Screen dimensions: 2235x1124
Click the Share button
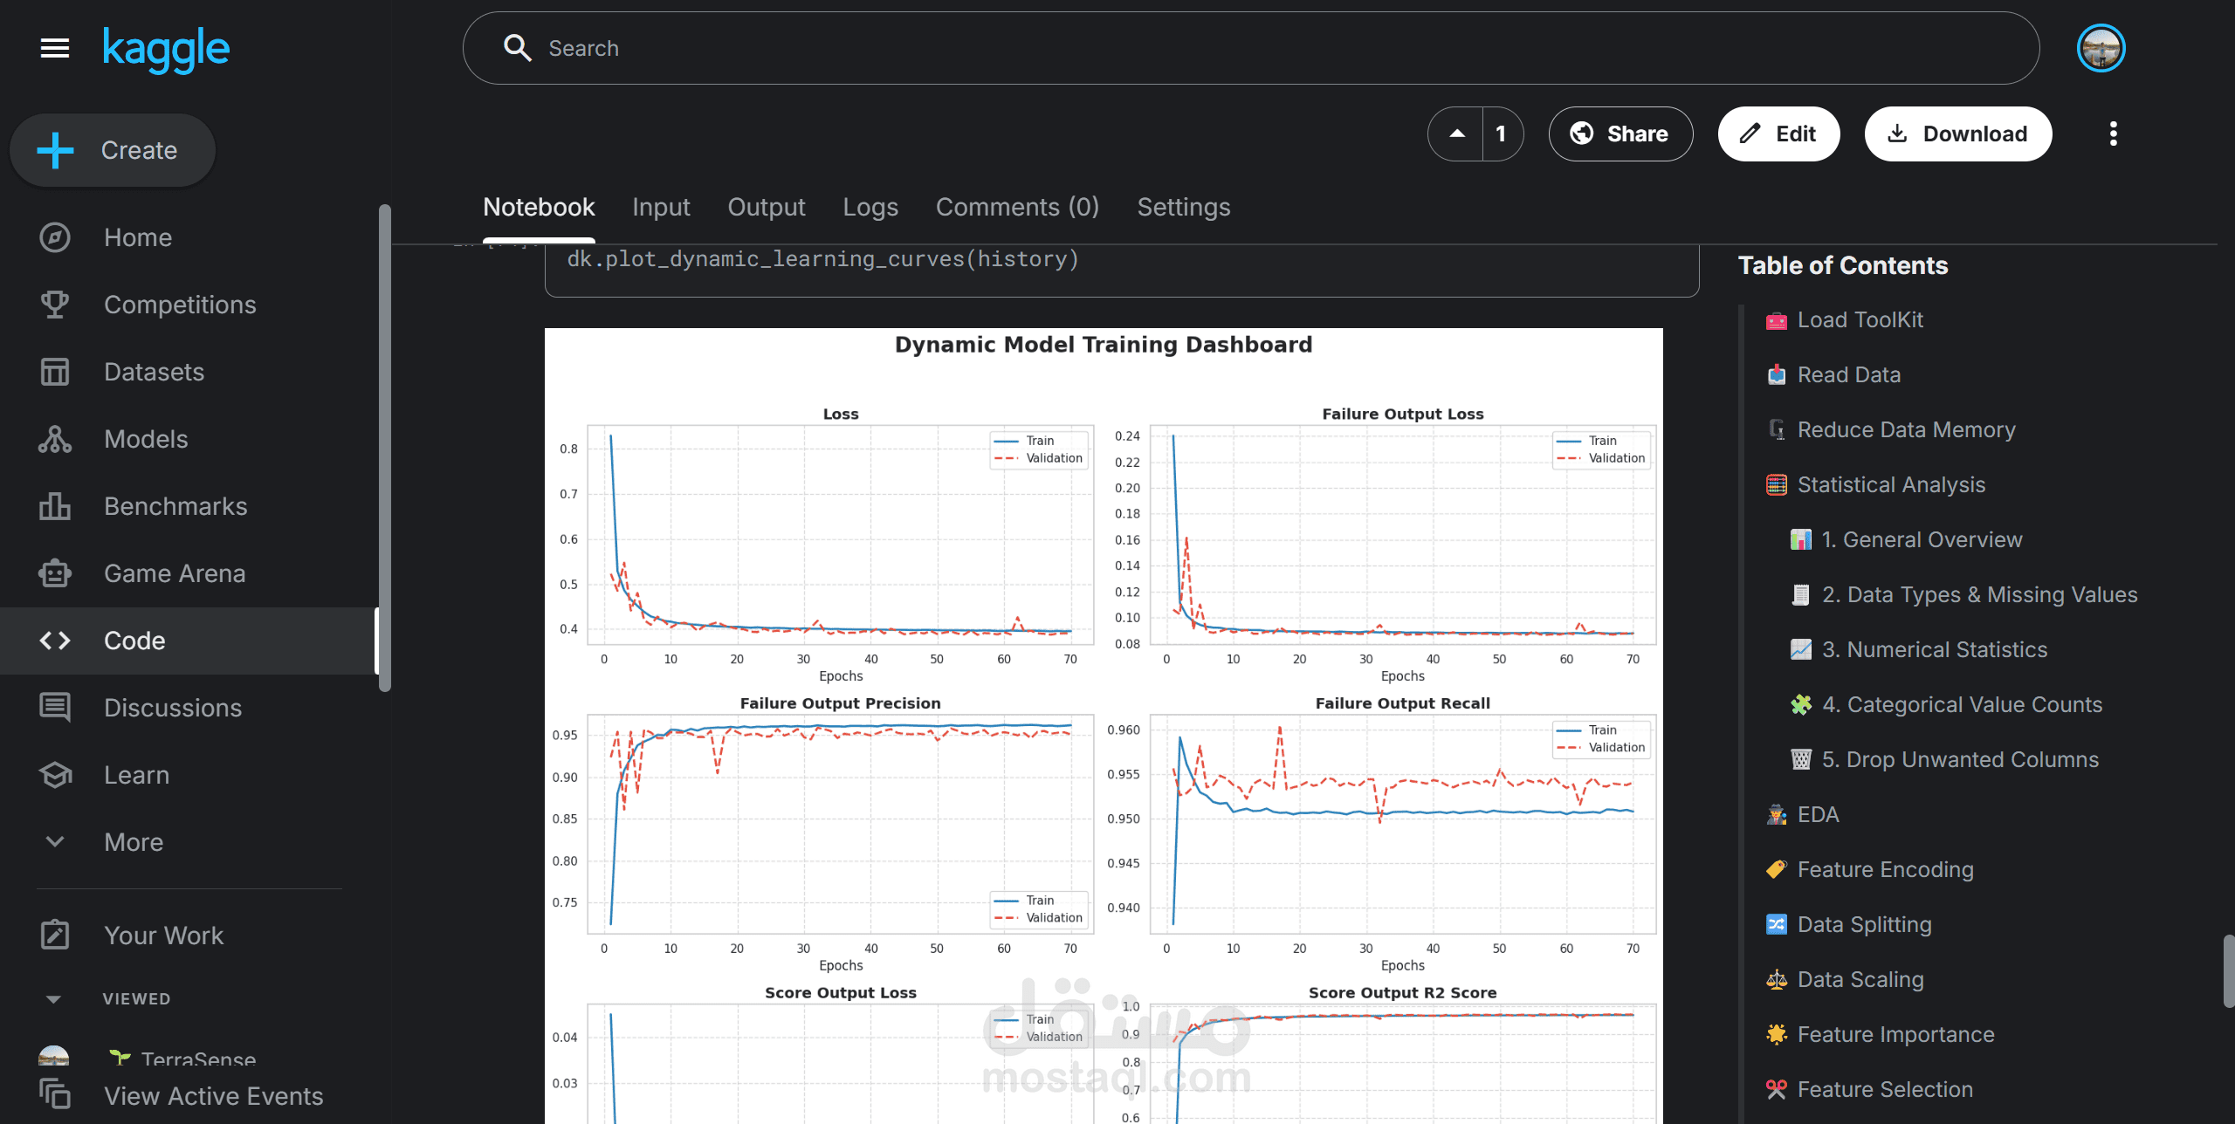click(1620, 134)
